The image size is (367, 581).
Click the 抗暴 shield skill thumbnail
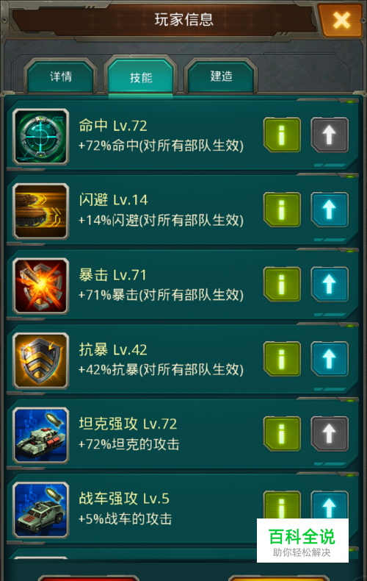pos(40,361)
